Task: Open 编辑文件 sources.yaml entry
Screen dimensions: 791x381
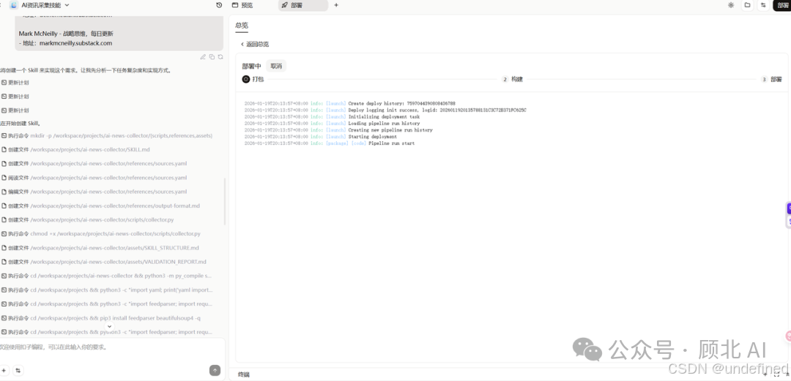Action: [94, 192]
